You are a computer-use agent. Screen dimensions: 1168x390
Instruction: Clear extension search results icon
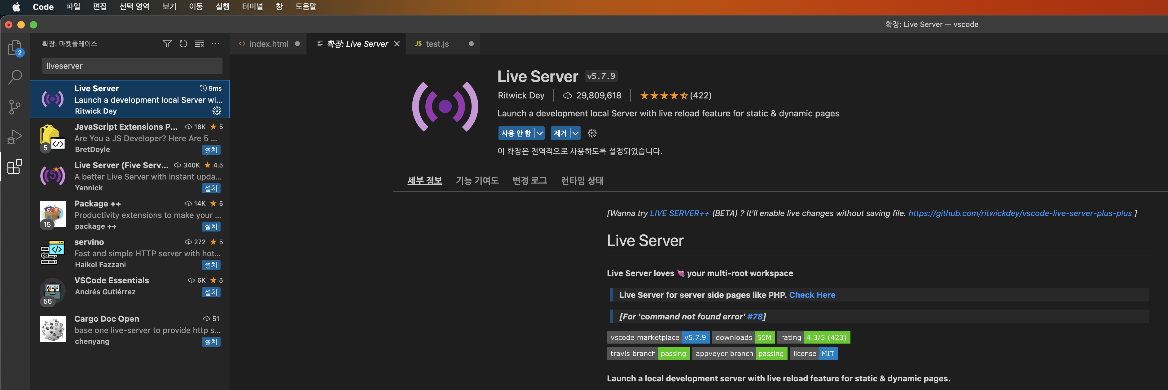click(x=200, y=44)
